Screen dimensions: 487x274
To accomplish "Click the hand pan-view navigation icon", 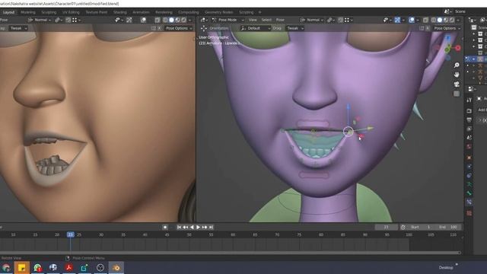I will point(457,75).
